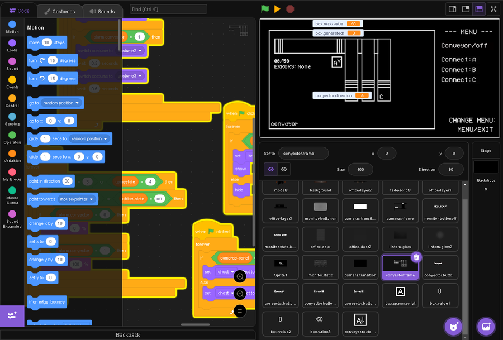Open the costume2 dropdown in the script
The width and height of the screenshot is (503, 340).
tap(132, 51)
